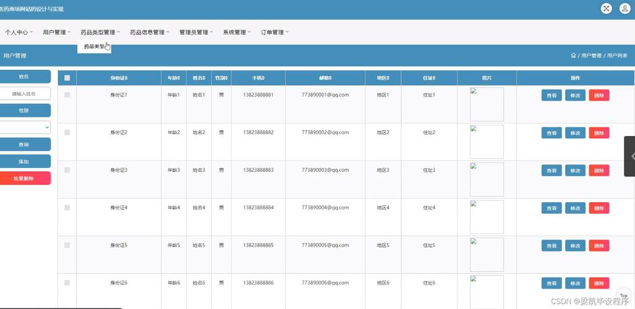This screenshot has height=309, width=635.
Task: Check the row checkbox for 身份证1
Action: 67,95
